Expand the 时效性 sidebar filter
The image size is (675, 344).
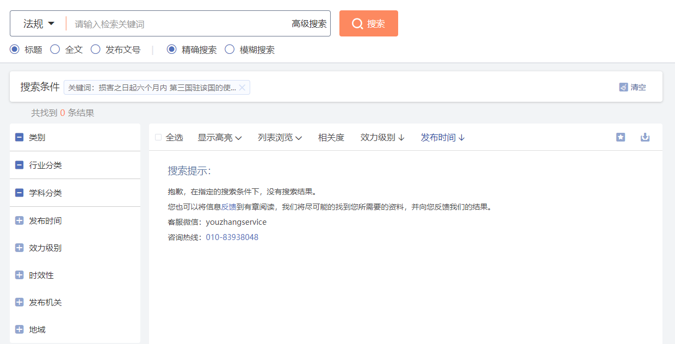tap(20, 275)
